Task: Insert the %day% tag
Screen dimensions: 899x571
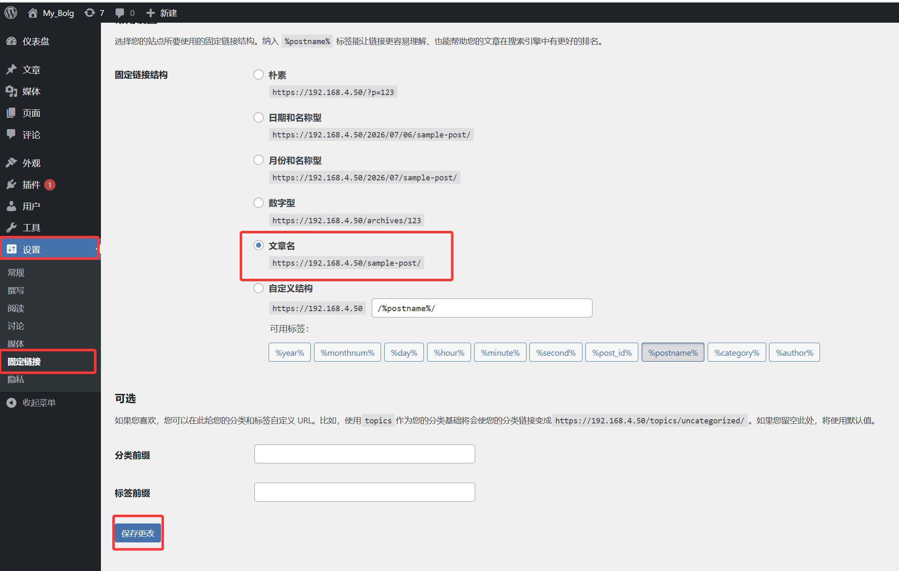Action: click(404, 352)
